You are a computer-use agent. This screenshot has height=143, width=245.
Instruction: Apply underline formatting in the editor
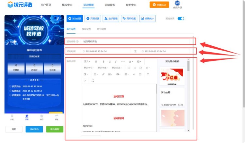110,61
